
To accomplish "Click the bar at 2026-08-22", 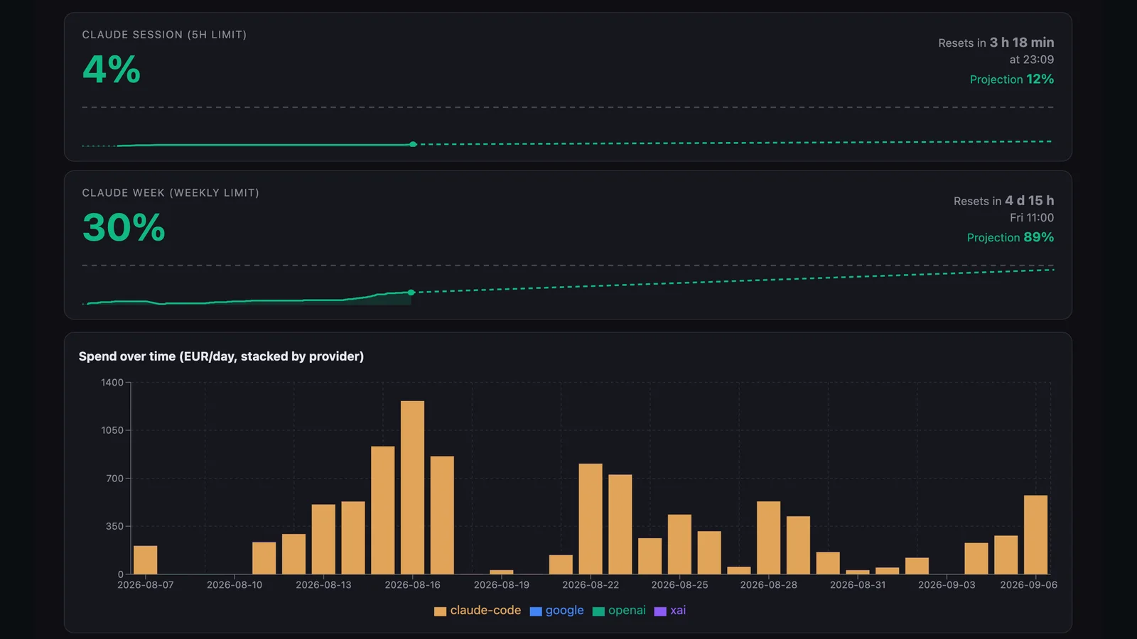I will tap(591, 519).
